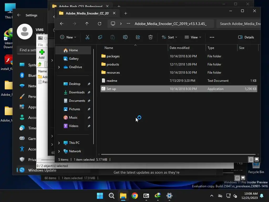269x202 pixels.
Task: Go back in the Settings window
Action: (x=19, y=15)
